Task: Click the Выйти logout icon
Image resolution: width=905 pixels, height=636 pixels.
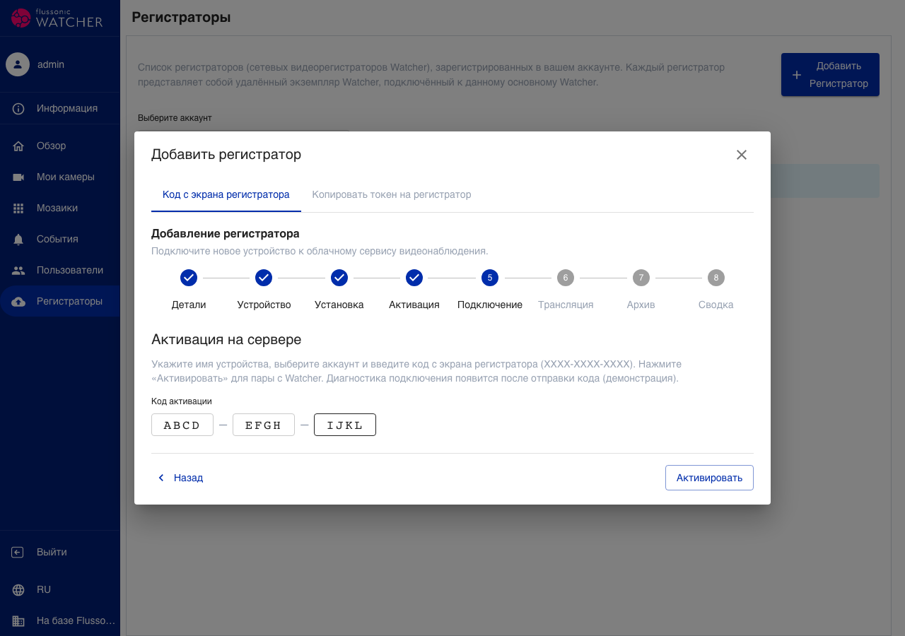Action: tap(18, 553)
